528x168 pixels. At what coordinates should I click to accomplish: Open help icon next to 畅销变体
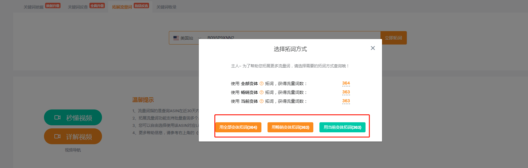coord(261,92)
